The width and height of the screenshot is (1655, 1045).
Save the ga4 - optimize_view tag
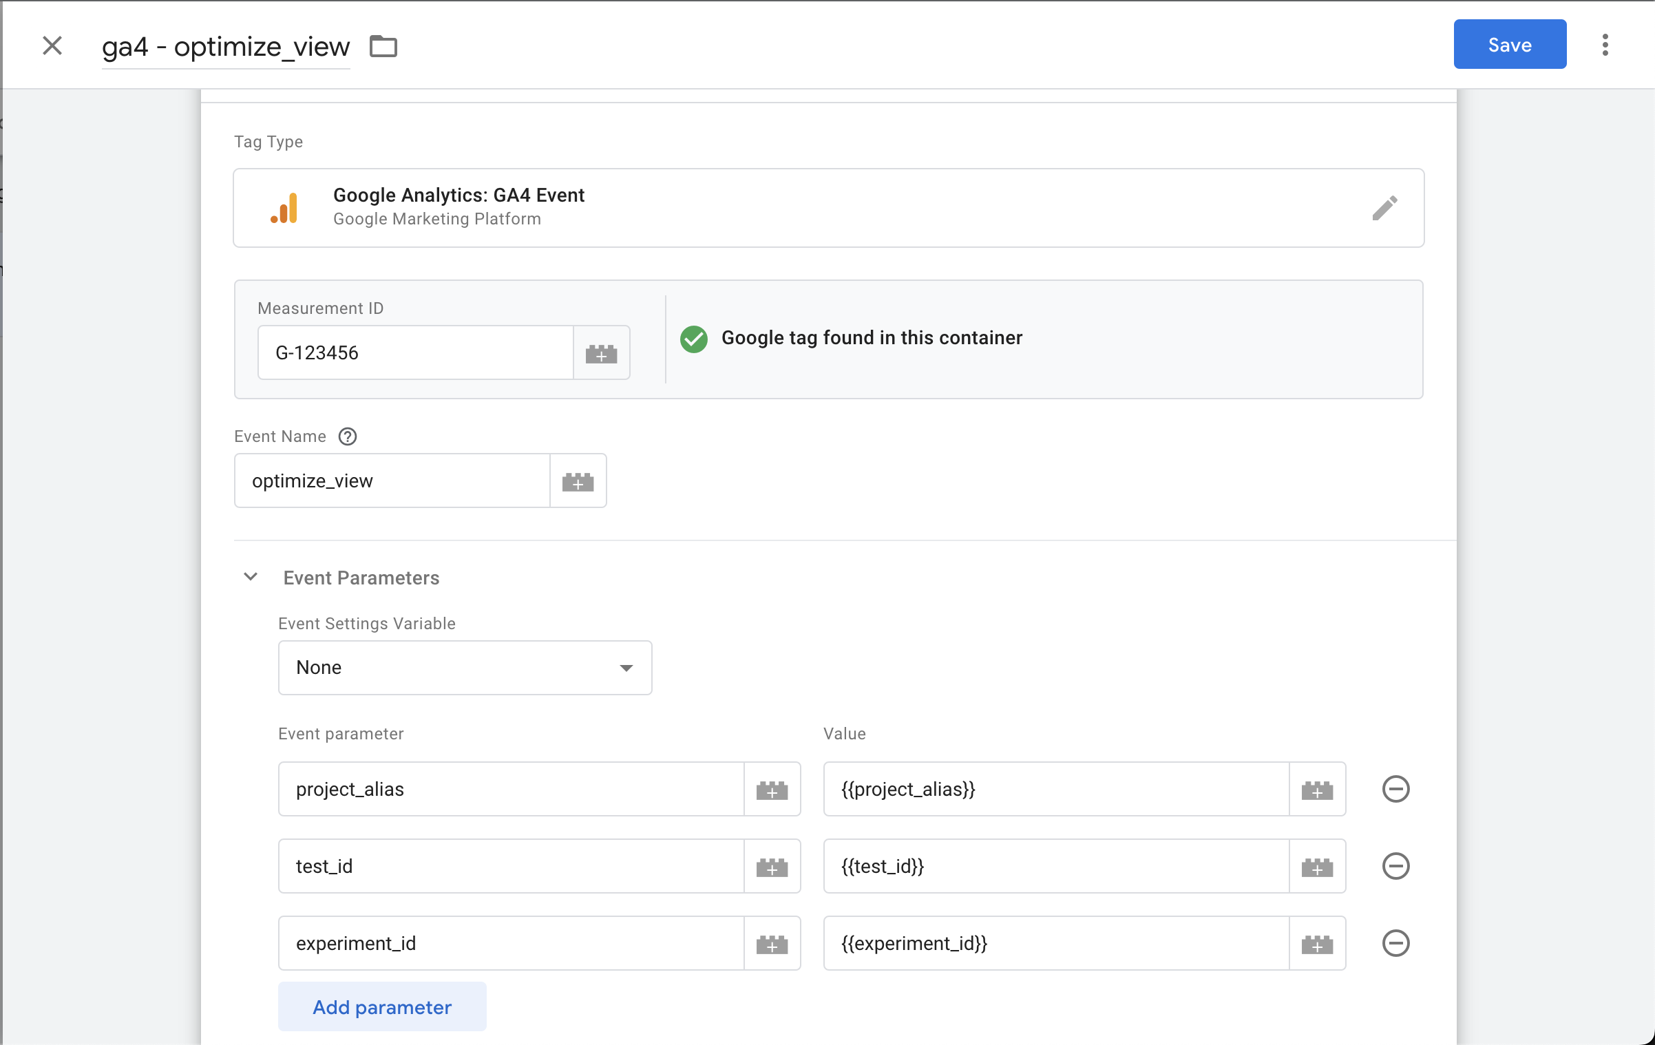tap(1510, 44)
